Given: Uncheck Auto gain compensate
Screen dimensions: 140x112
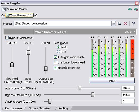Looking at the screenshot, I should pos(55,57).
